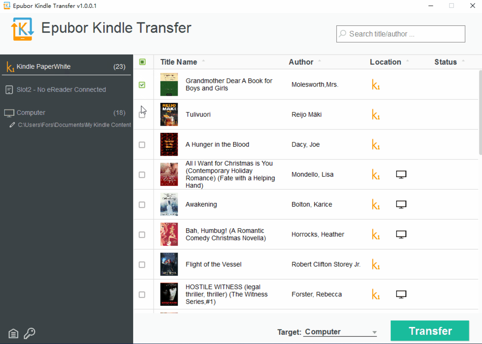482x344 pixels.
Task: Click the magnifier icon in the search box
Action: 343,34
